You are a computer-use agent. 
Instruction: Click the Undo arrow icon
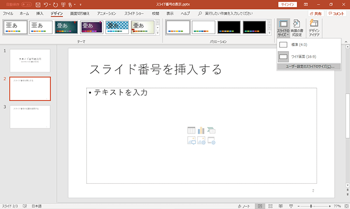coord(46,5)
